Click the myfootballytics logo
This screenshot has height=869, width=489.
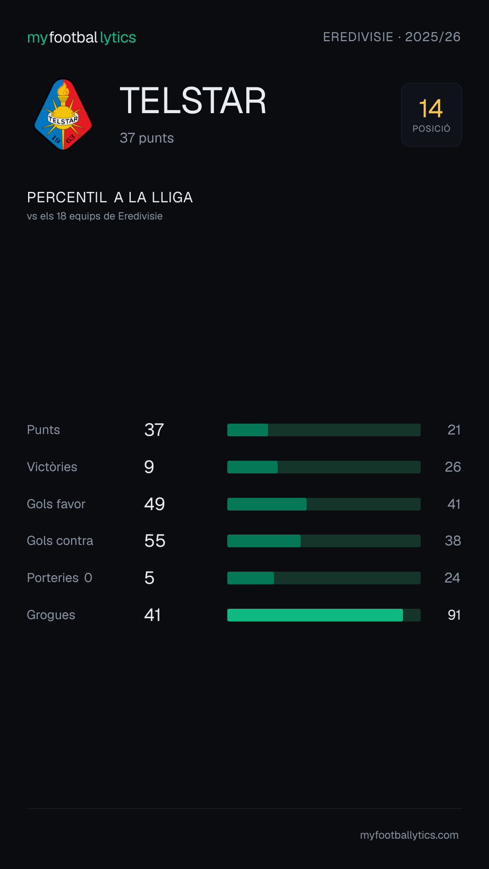81,37
